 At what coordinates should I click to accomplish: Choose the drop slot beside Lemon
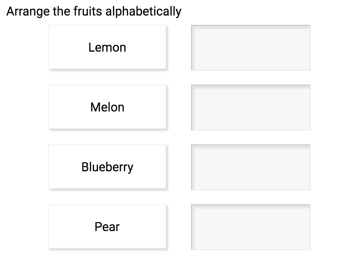[251, 47]
